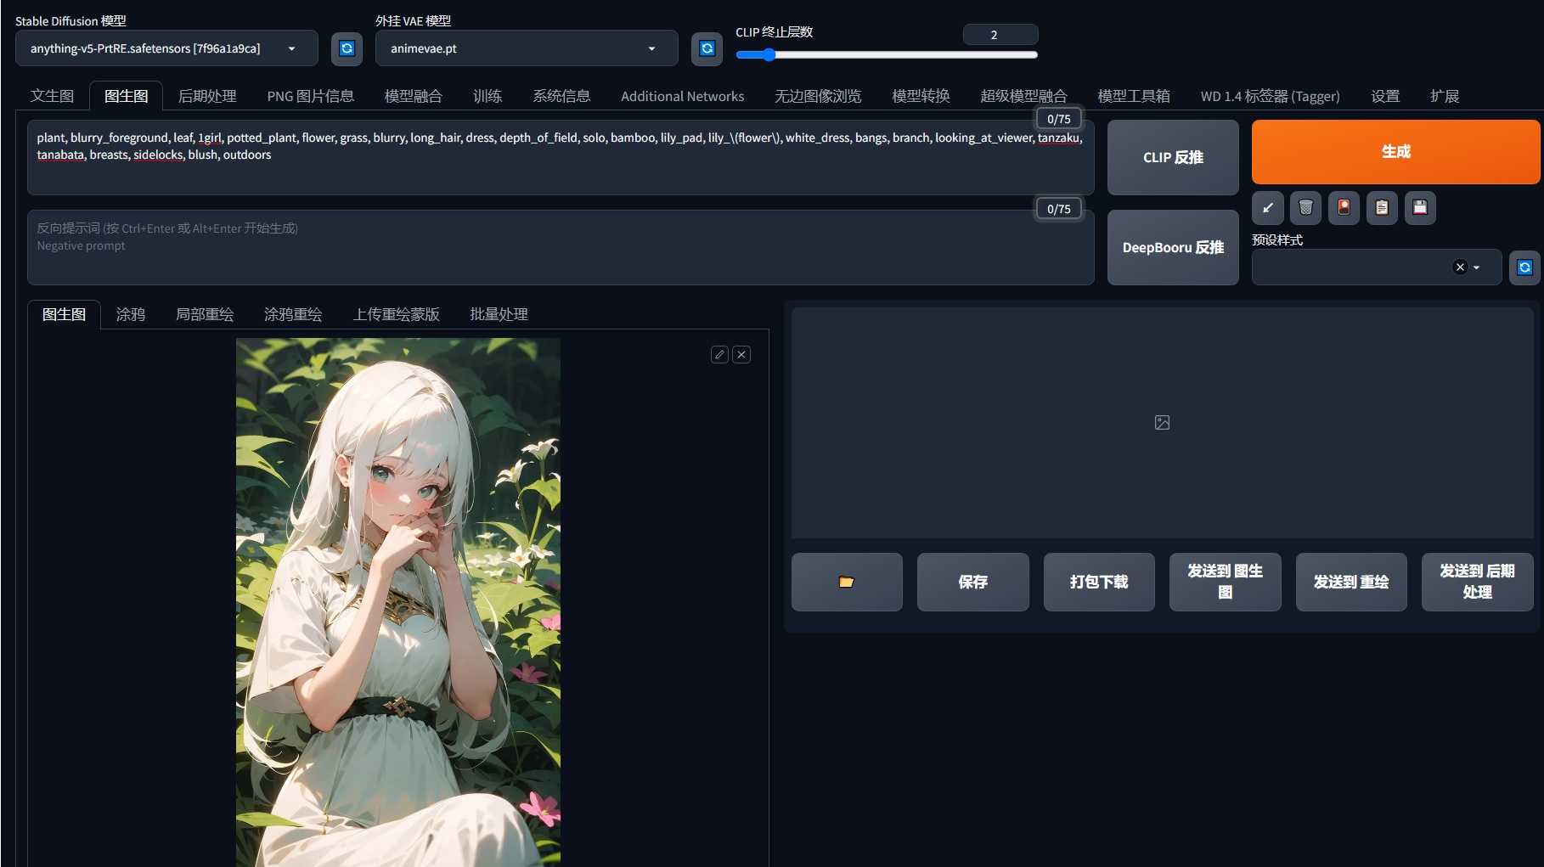
Task: Click the 发送到 重绘 button
Action: pos(1351,582)
